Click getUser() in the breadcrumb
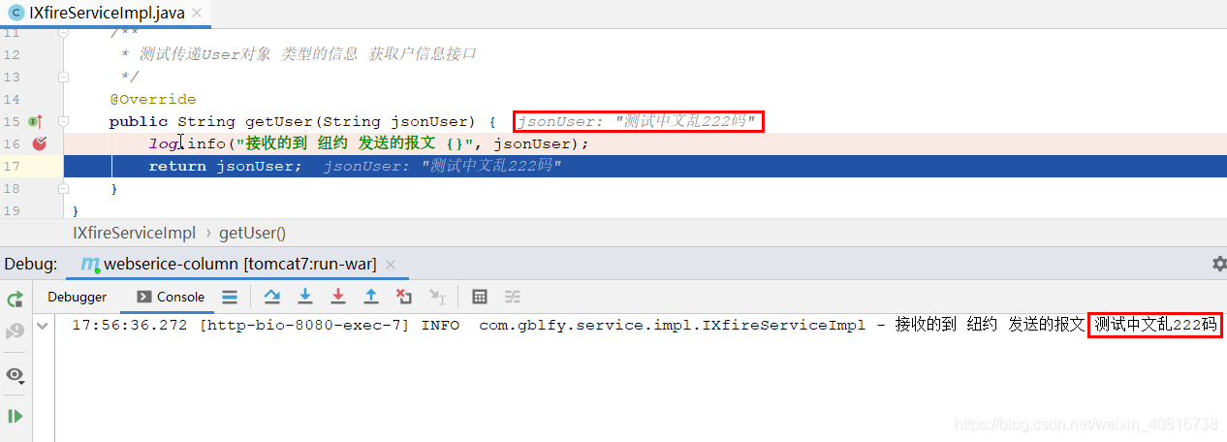Screen dimensions: 1227x442 point(252,233)
